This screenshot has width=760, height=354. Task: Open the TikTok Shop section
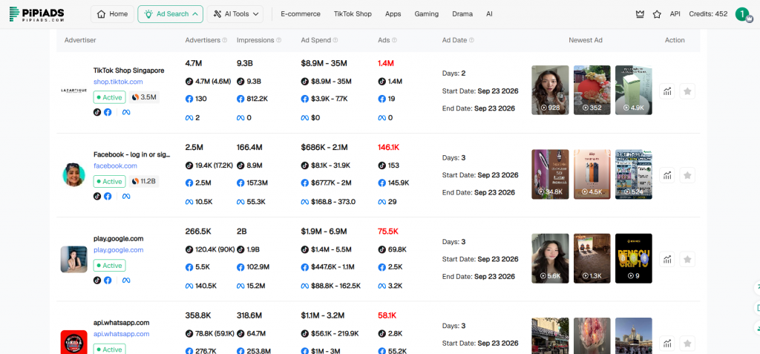(x=353, y=14)
